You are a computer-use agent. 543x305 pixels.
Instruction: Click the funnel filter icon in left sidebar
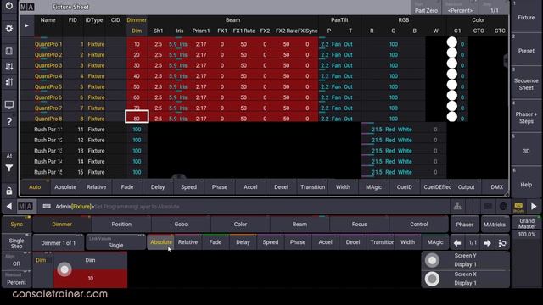(x=9, y=168)
